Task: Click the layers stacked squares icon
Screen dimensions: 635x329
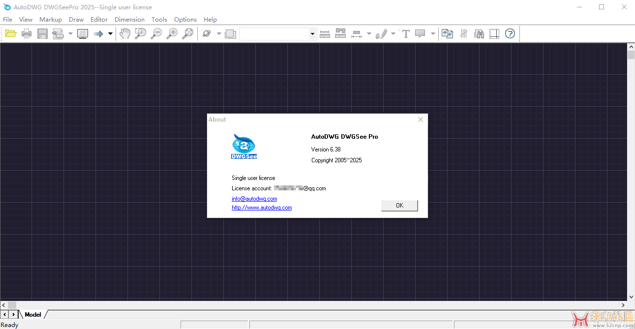Action: [230, 33]
